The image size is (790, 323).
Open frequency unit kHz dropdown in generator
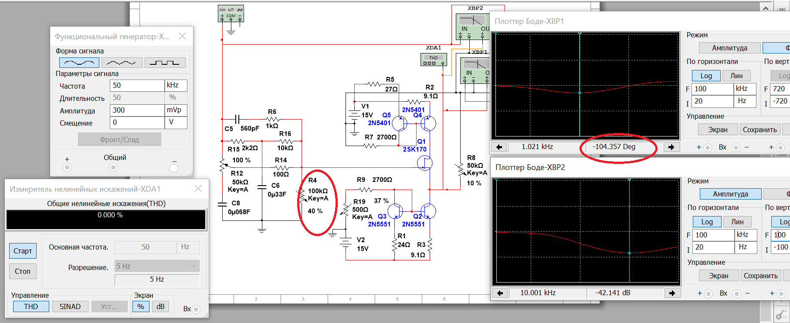(176, 85)
